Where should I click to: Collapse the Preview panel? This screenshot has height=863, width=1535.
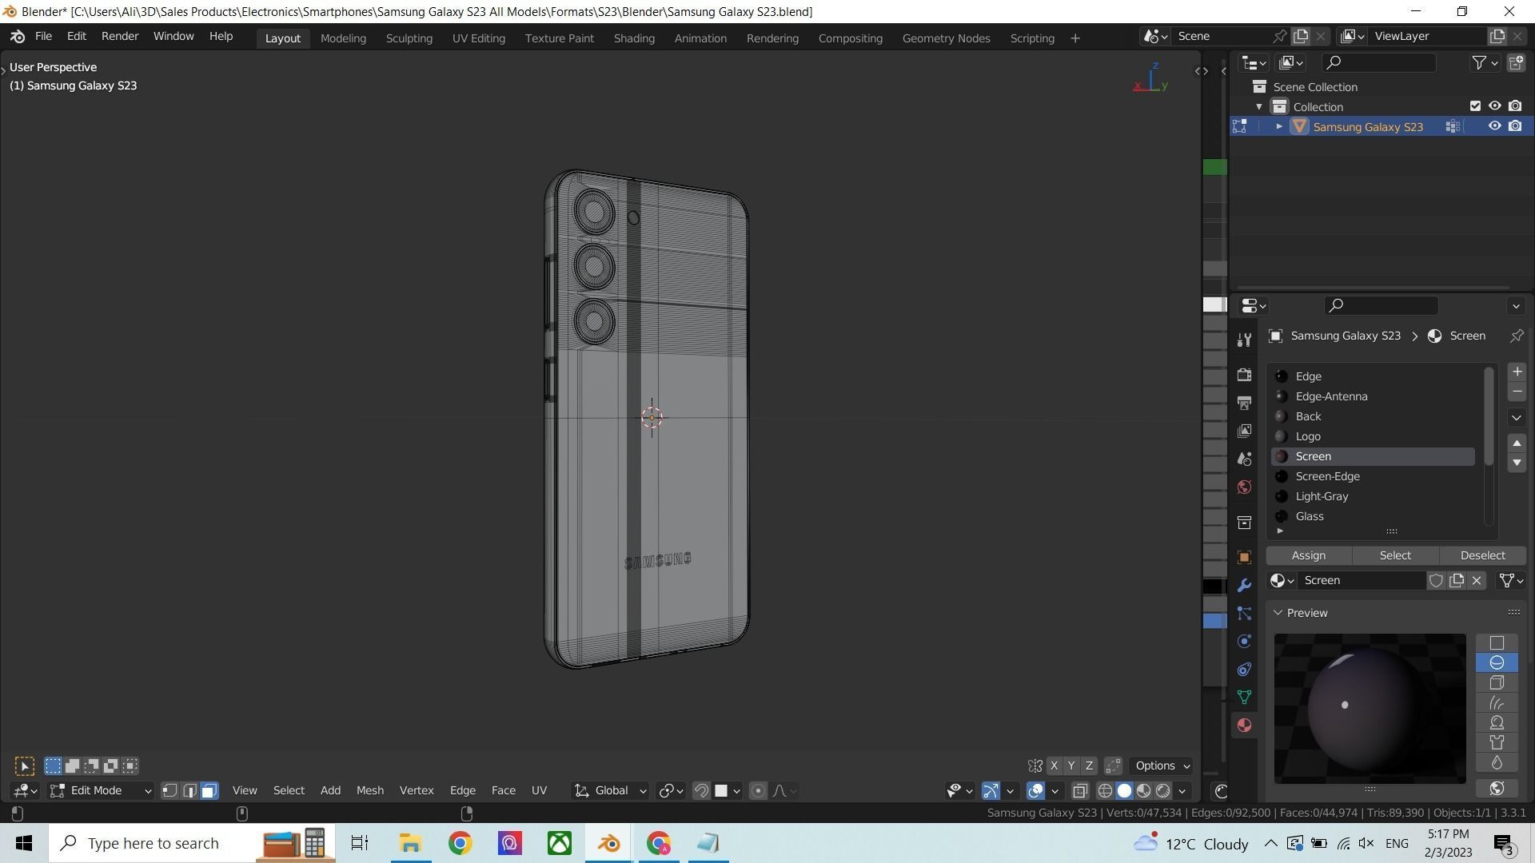point(1278,613)
